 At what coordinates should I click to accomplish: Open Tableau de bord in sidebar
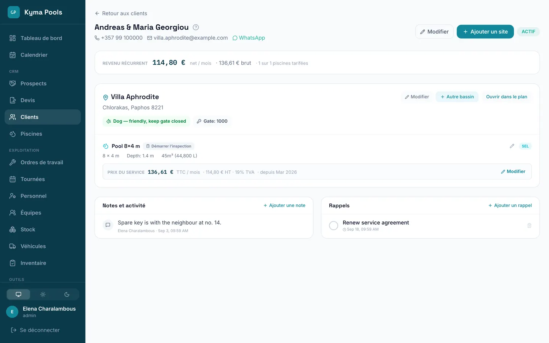tap(43, 38)
